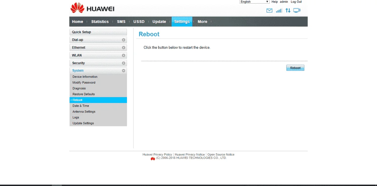Click the System section label
Screen dimensions: 377x186
click(78, 71)
